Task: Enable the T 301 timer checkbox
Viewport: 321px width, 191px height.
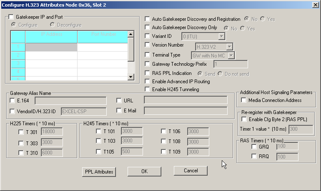Action: 21,132
